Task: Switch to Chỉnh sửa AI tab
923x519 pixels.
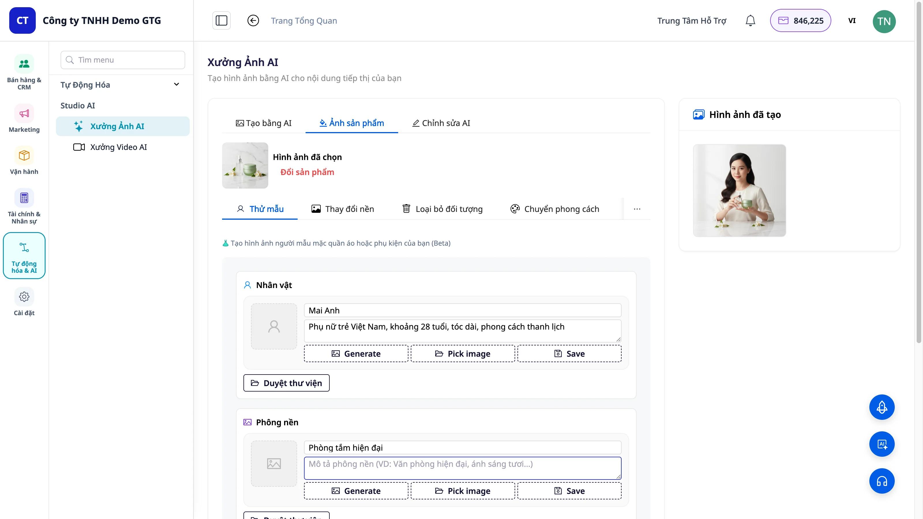Action: pyautogui.click(x=441, y=123)
